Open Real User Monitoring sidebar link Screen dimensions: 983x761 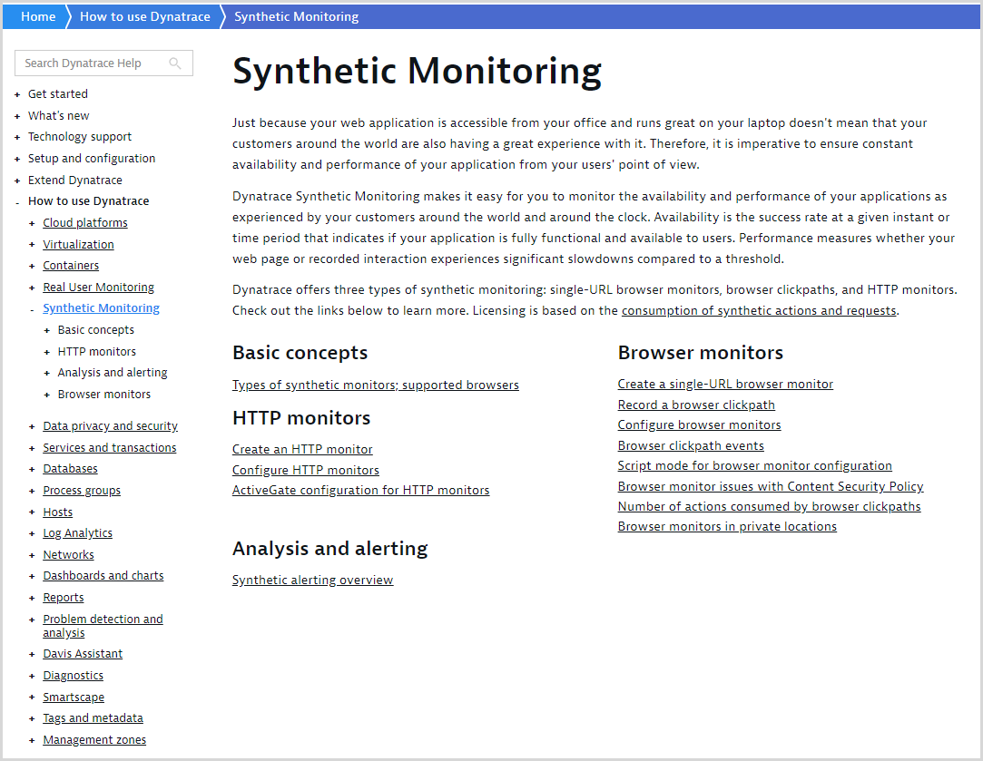(98, 288)
